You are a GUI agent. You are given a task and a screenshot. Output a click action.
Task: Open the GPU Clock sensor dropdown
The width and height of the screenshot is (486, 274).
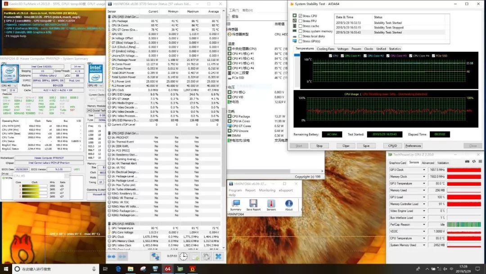coord(424,170)
